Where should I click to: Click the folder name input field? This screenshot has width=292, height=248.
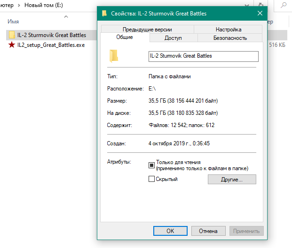coord(203,56)
